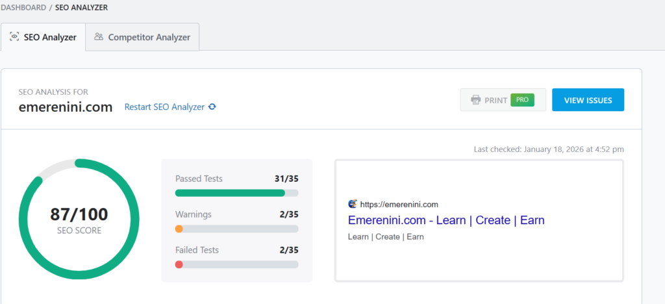The image size is (665, 304).
Task: Open the VIEW ISSUES button
Action: click(588, 100)
